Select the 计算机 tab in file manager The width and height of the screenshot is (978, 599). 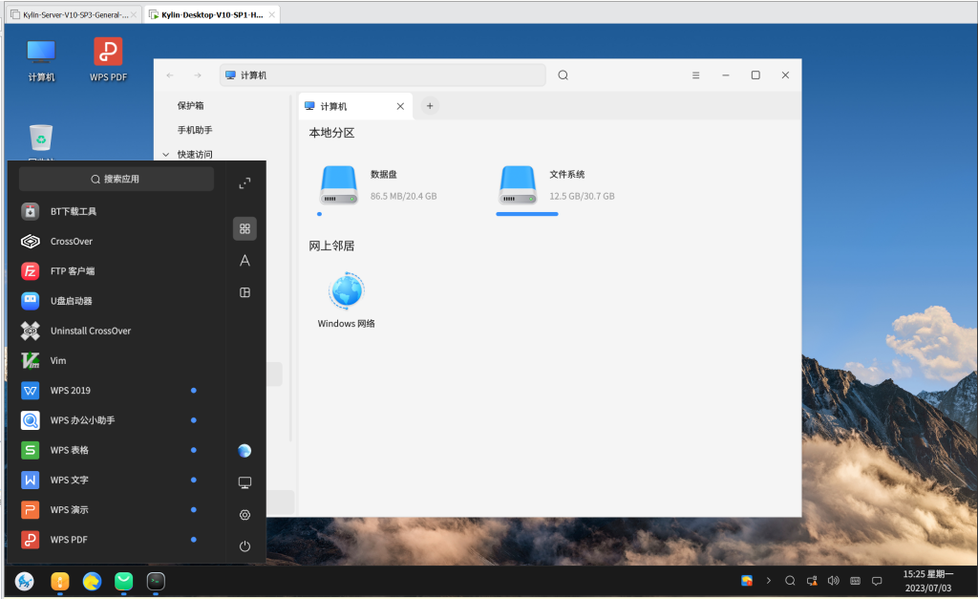[x=354, y=107]
